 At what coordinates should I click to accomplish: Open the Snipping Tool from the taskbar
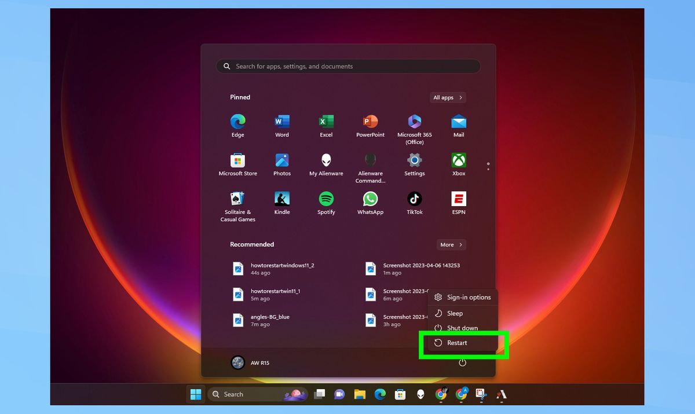pyautogui.click(x=481, y=394)
